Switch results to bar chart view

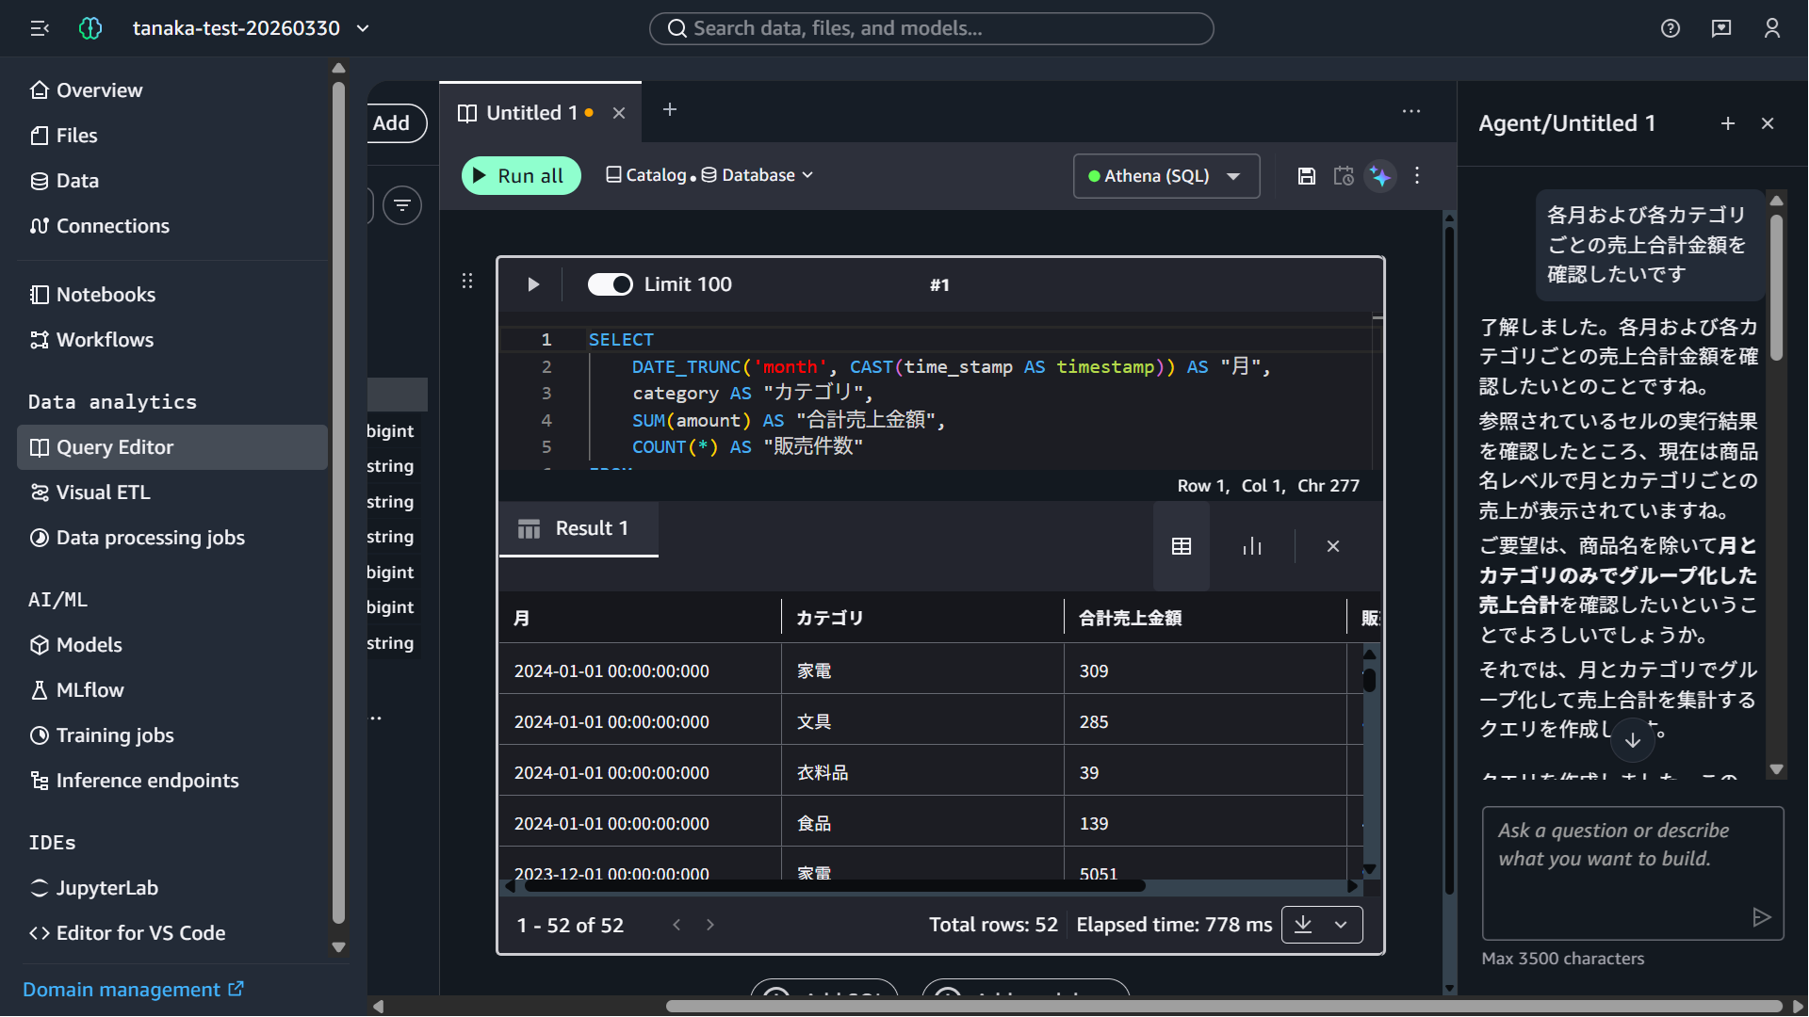click(x=1252, y=546)
